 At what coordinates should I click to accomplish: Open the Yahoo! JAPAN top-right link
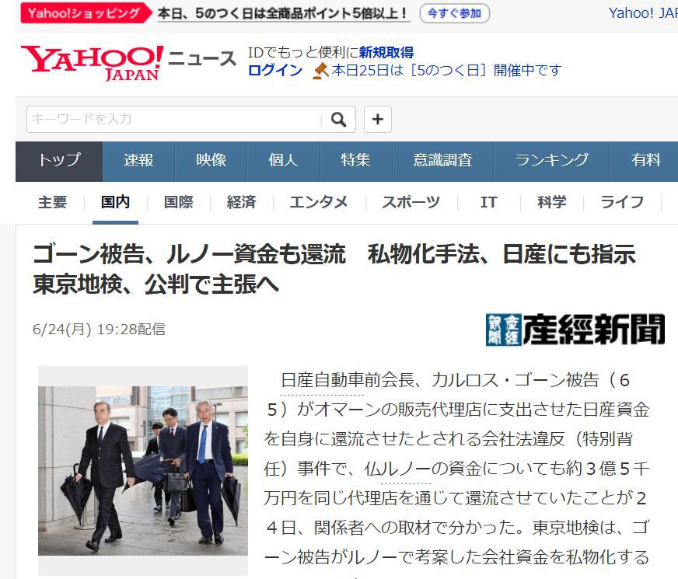pos(643,13)
